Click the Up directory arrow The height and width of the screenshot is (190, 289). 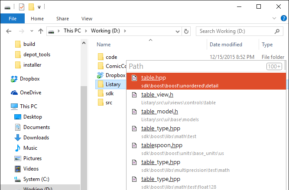pyautogui.click(x=41, y=31)
